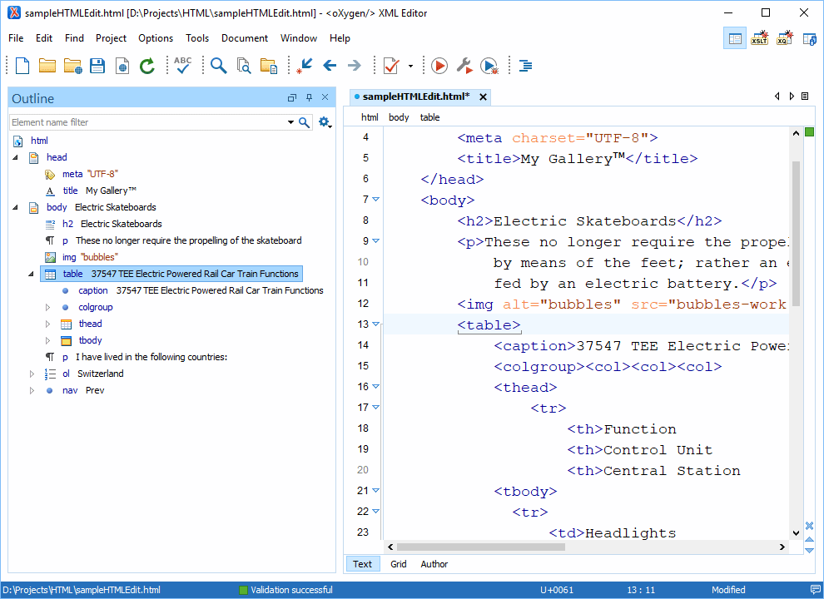The image size is (824, 599).
Task: Close the sampleHTMLEdit.html tab
Action: [483, 97]
